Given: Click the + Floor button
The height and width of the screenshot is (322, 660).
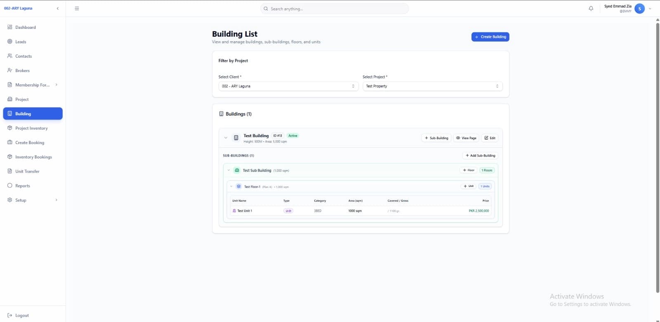Looking at the screenshot, I should pos(469,170).
